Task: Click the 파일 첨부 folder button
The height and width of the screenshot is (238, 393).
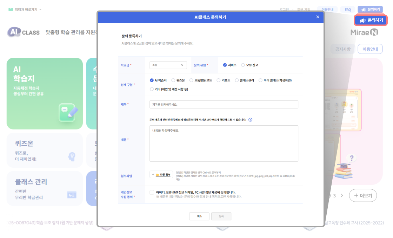Action: click(x=161, y=174)
